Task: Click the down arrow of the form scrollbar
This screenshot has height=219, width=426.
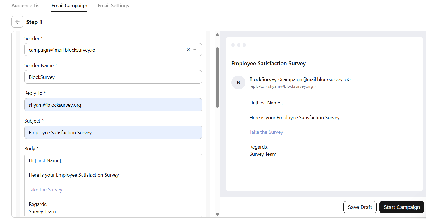Action: (x=217, y=215)
